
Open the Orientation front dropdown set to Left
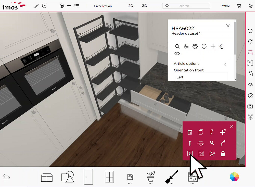[201, 77]
